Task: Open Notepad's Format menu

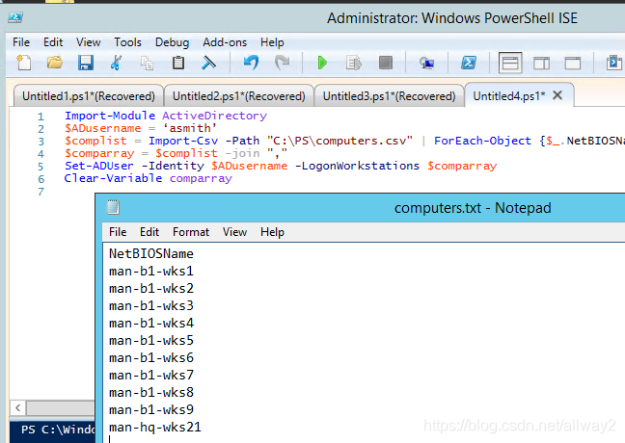Action: (191, 232)
